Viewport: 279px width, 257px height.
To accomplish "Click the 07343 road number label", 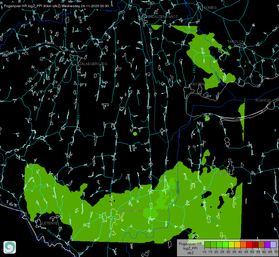I will point(194,69).
